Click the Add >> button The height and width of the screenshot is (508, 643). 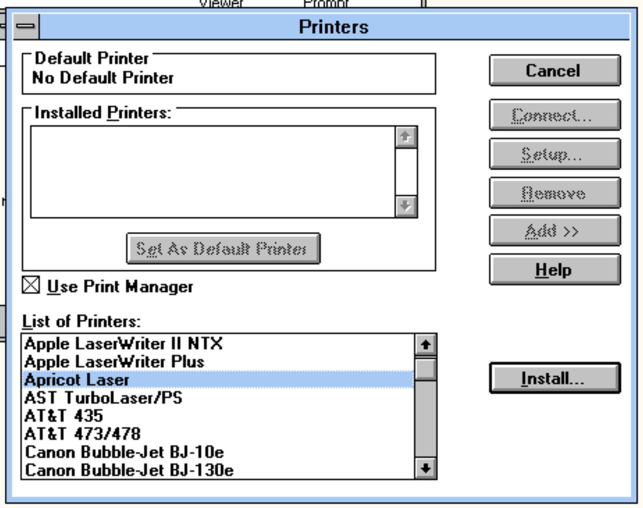click(x=554, y=231)
